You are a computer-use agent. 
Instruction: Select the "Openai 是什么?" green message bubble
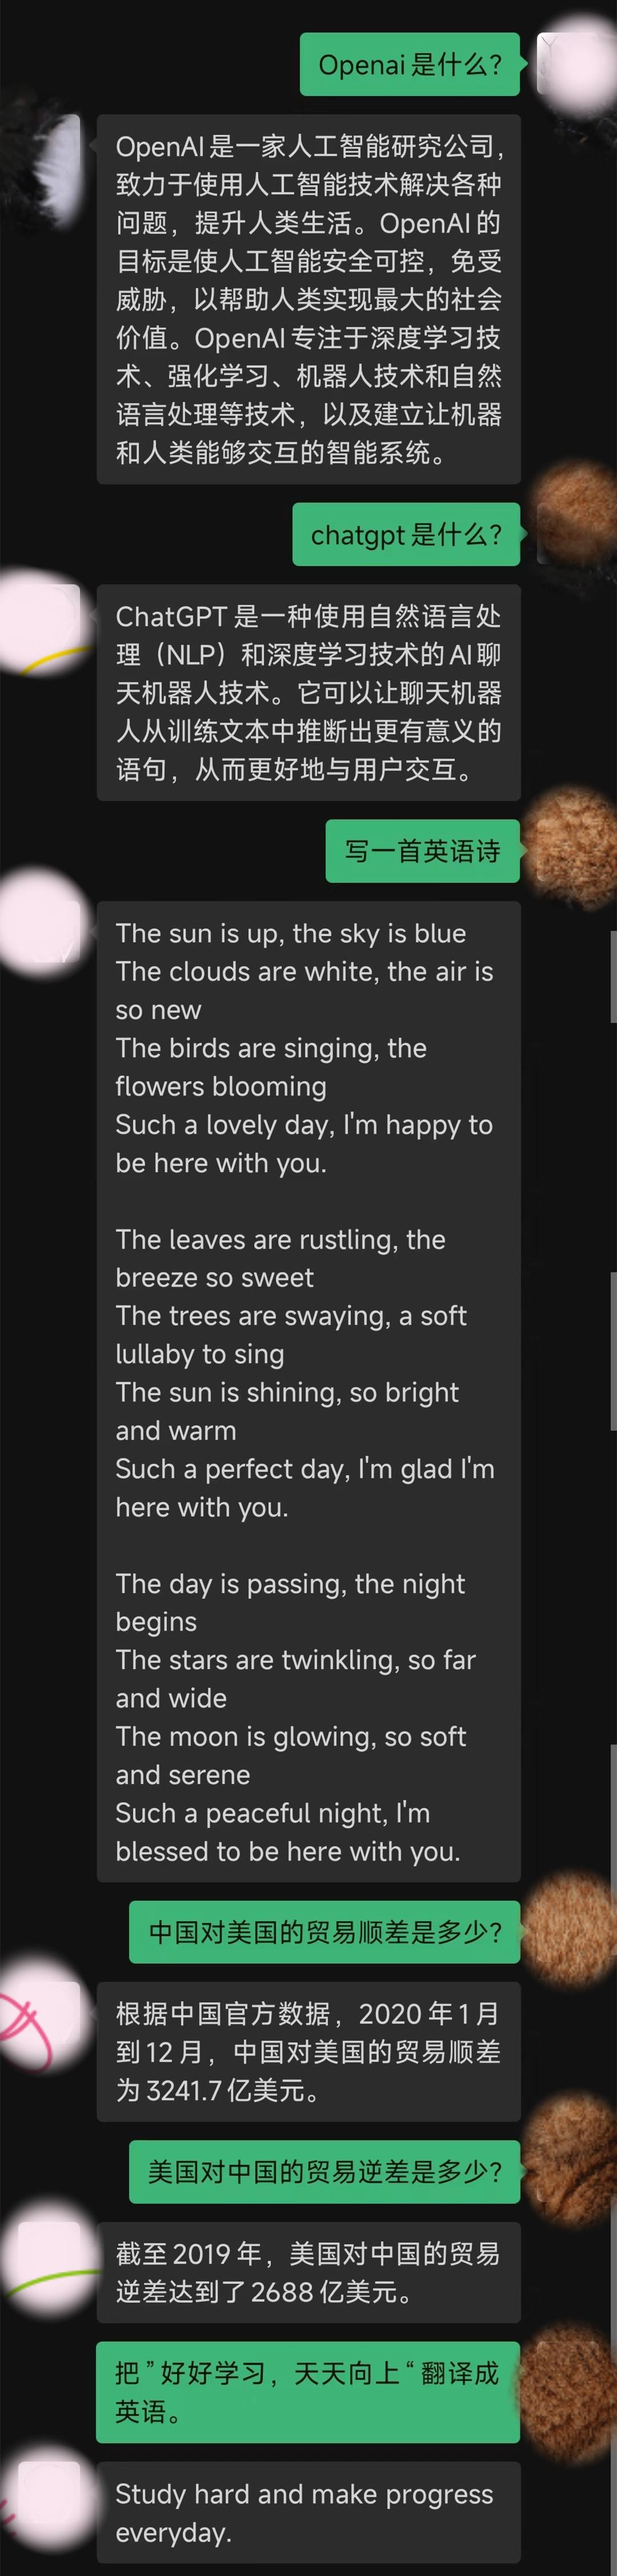point(410,65)
